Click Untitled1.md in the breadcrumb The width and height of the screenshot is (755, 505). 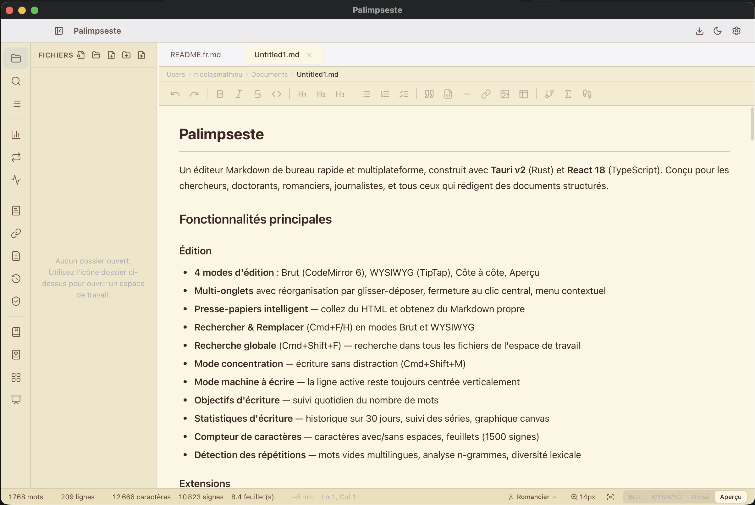(317, 75)
